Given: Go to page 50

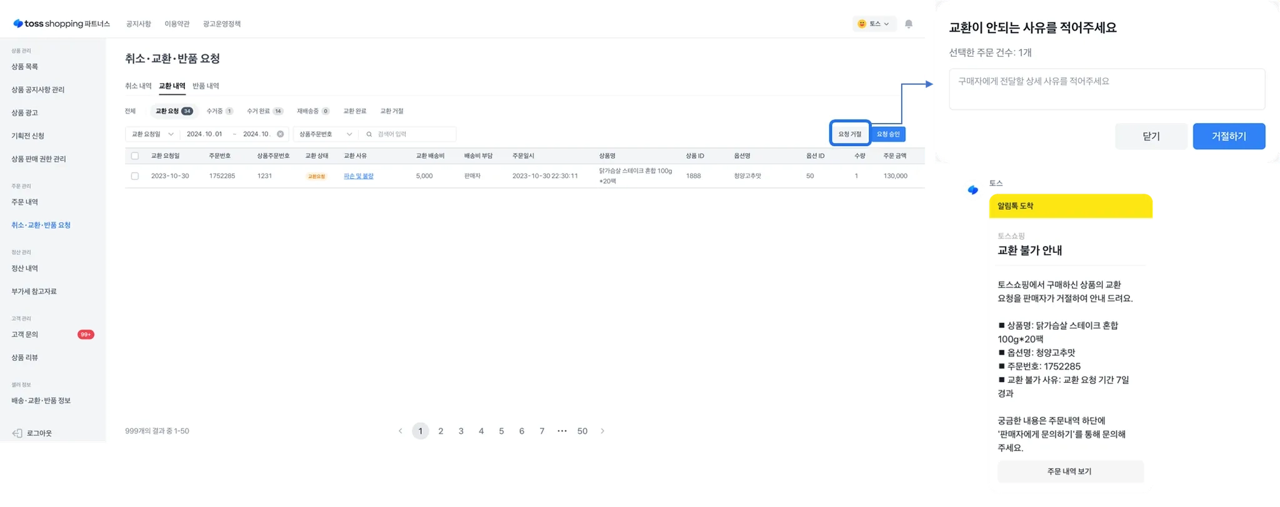Looking at the screenshot, I should [x=582, y=431].
